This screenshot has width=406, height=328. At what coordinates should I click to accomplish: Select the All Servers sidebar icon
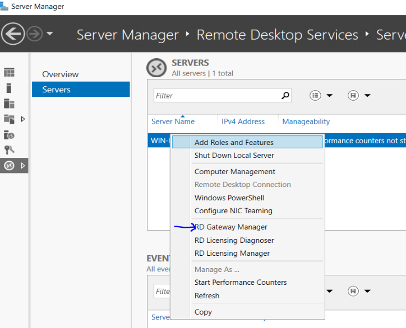[x=9, y=104]
